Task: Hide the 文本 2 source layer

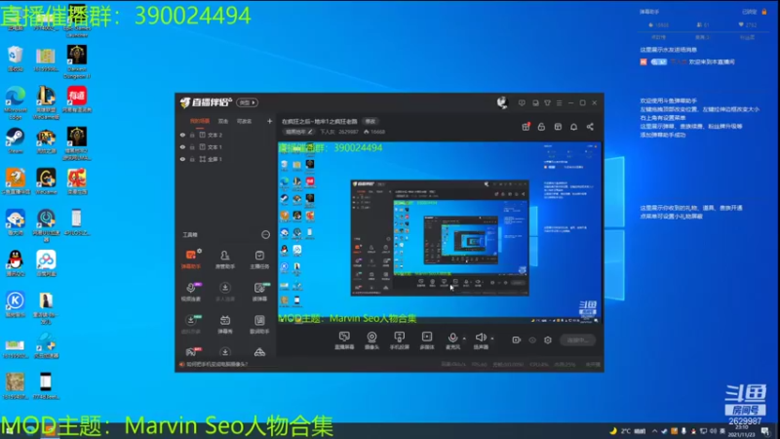Action: click(x=182, y=135)
